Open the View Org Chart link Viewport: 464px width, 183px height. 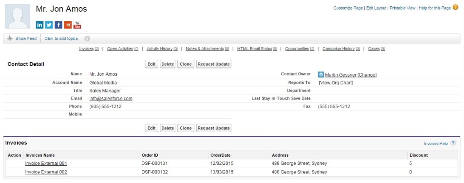[336, 82]
